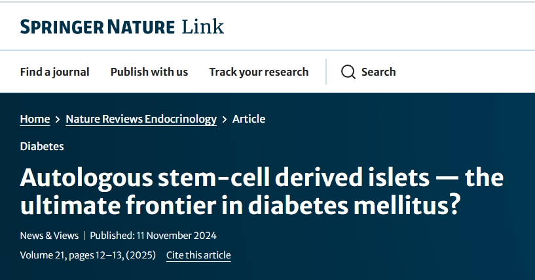Click the News & Views article type

49,236
